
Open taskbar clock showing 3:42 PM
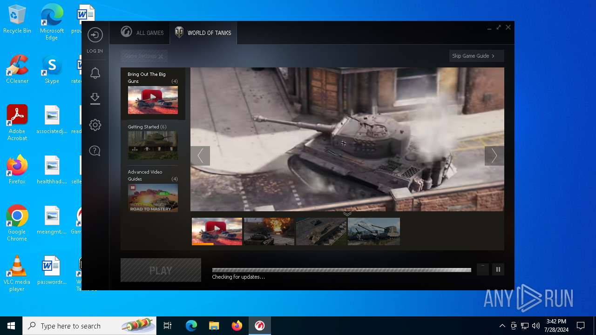[x=556, y=326]
